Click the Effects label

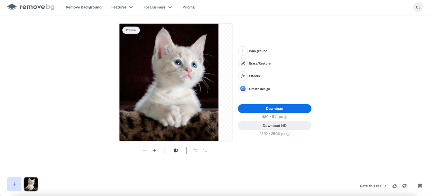pos(254,76)
